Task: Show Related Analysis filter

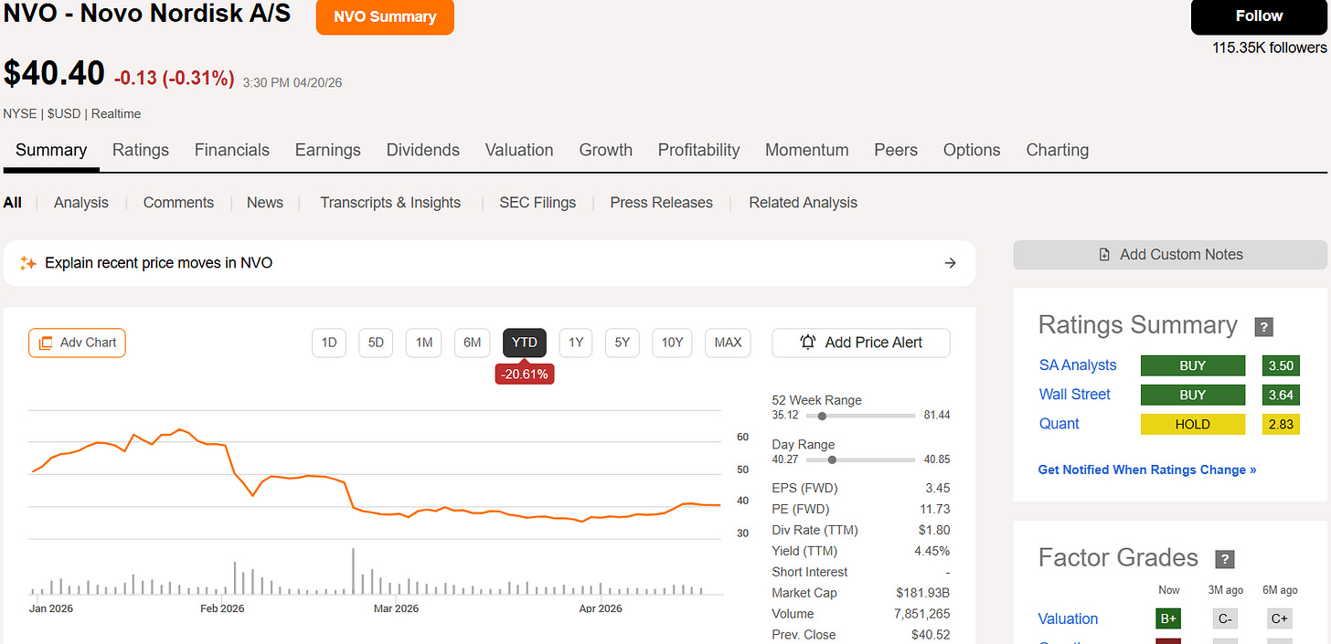Action: click(804, 203)
